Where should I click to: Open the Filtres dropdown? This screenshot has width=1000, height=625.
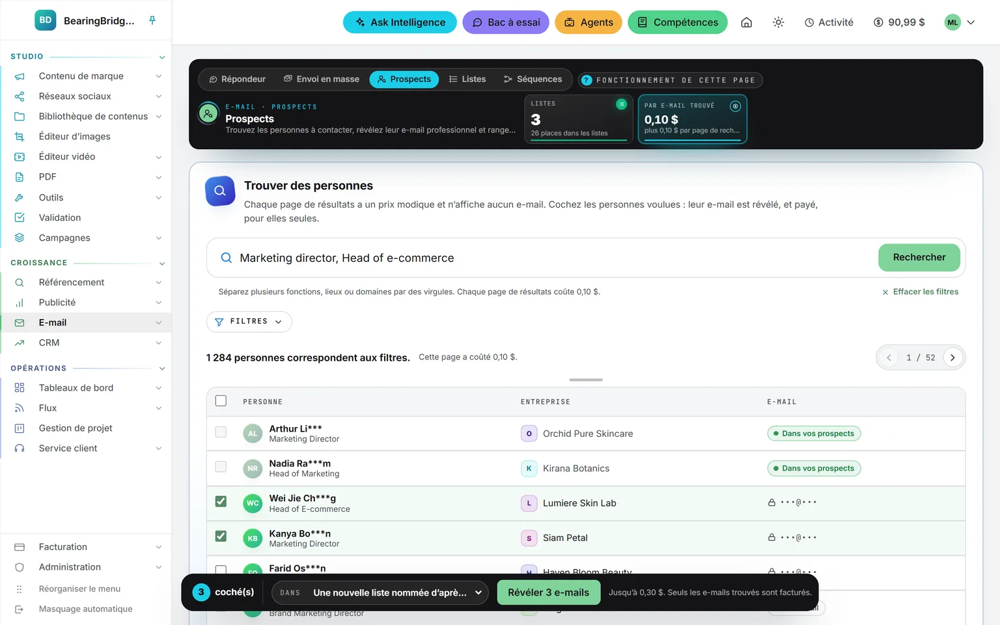[x=249, y=322]
